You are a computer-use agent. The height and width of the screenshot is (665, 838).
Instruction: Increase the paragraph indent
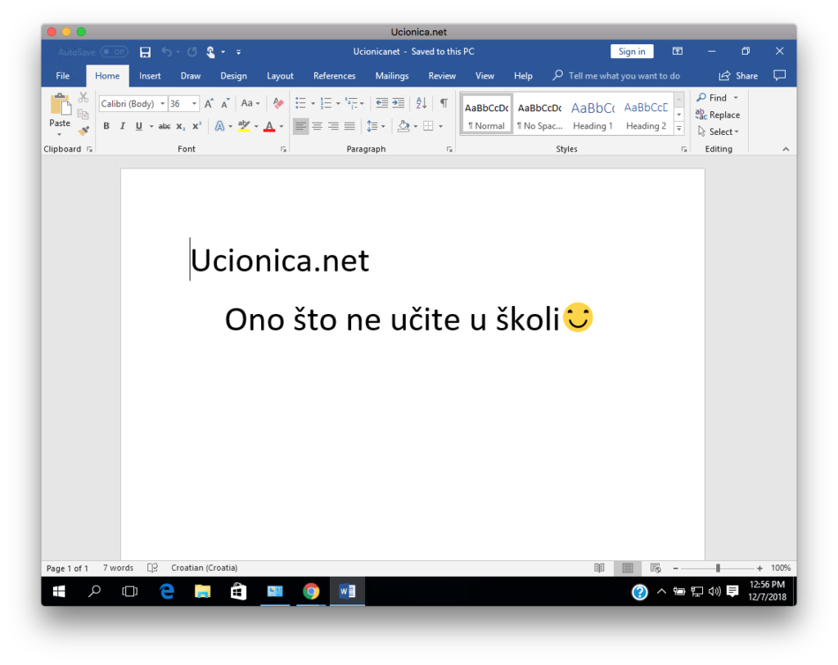click(x=399, y=103)
